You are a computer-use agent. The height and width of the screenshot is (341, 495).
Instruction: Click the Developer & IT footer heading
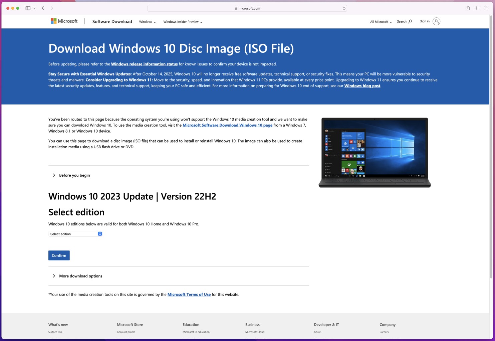[x=326, y=325]
